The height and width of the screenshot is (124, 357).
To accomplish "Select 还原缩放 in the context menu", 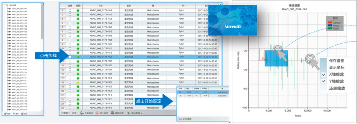I will (x=337, y=88).
